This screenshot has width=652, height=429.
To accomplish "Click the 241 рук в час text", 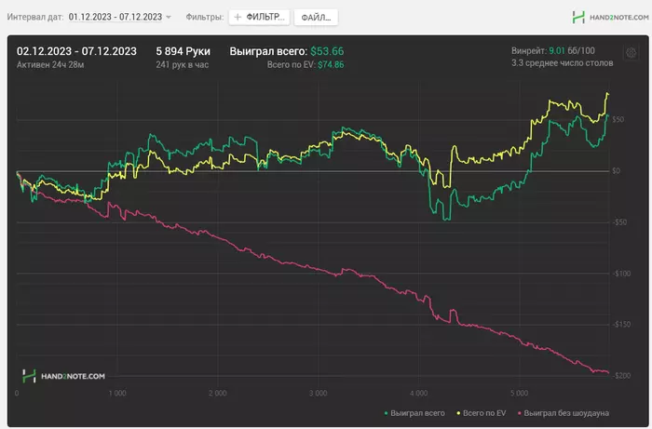I will click(183, 65).
